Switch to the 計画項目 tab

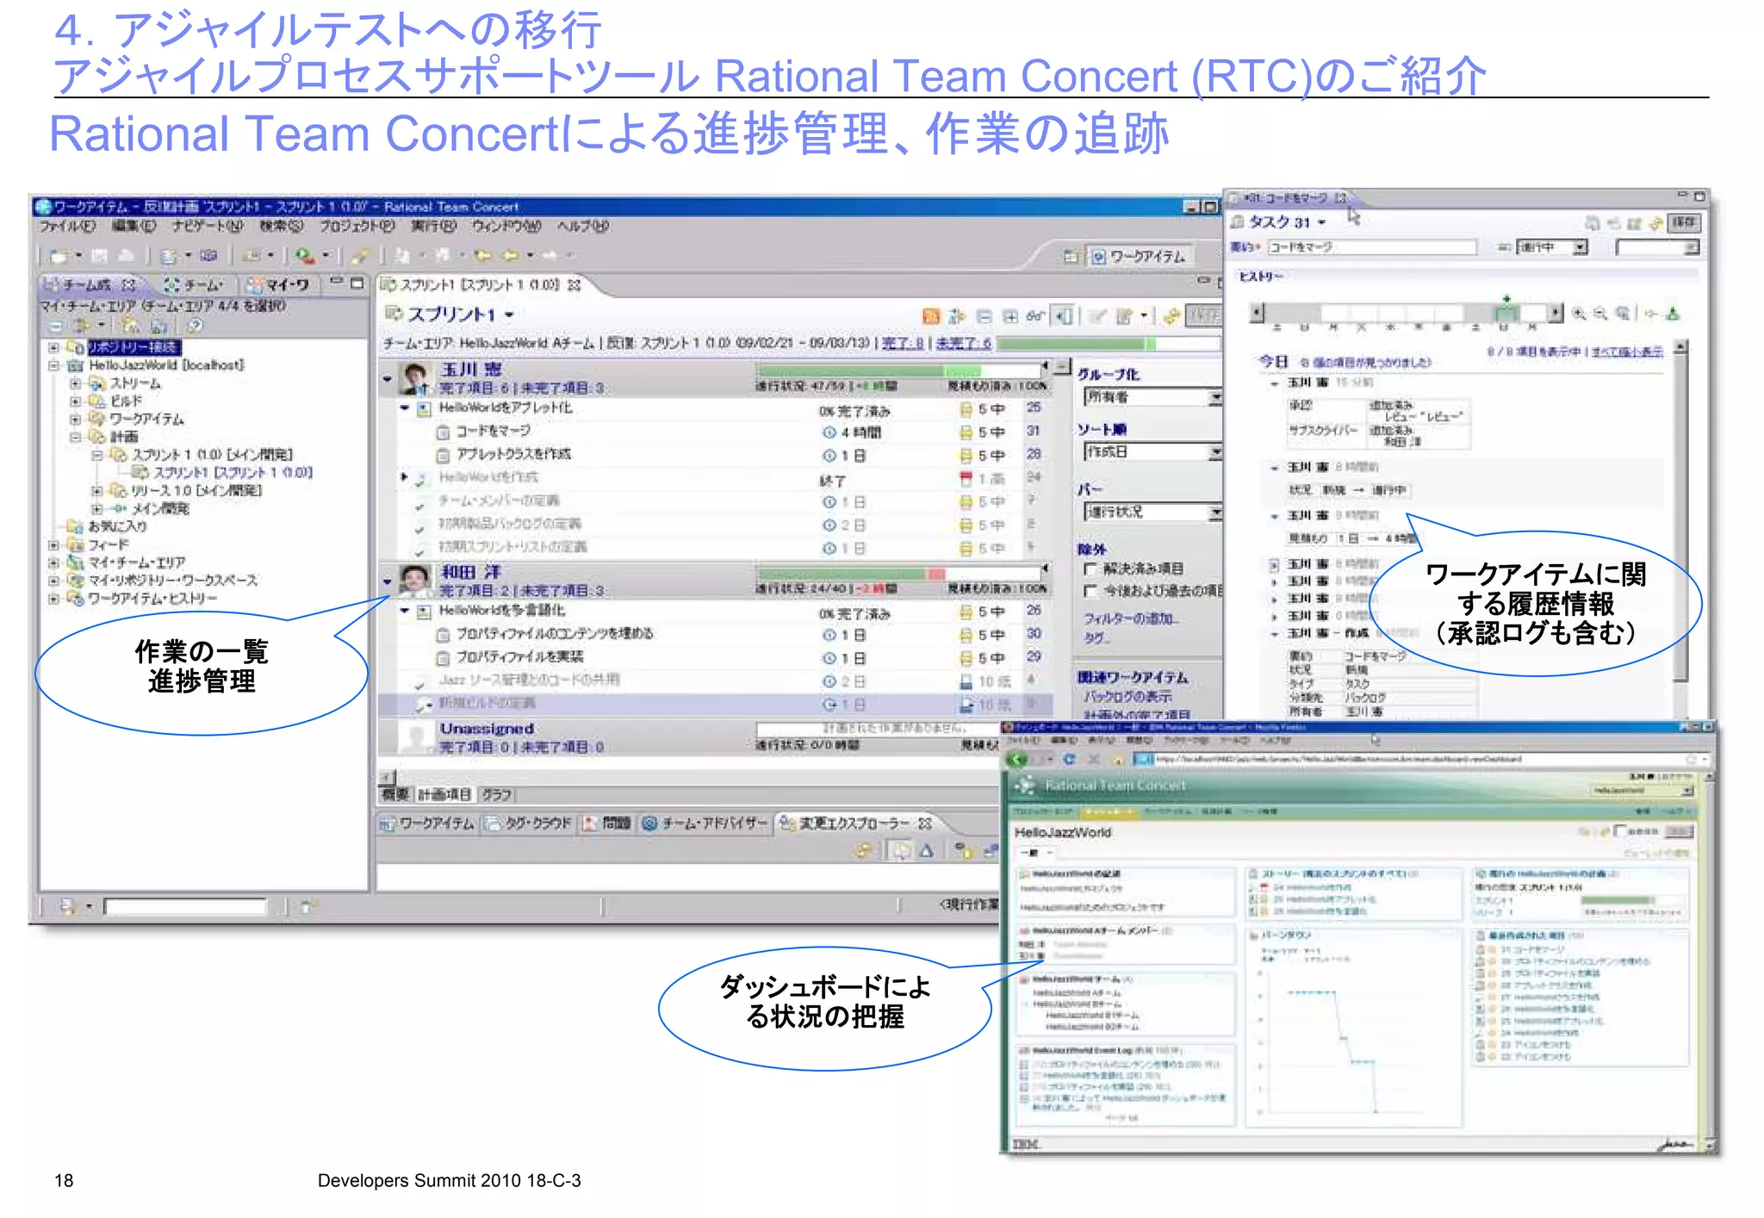pos(444,794)
